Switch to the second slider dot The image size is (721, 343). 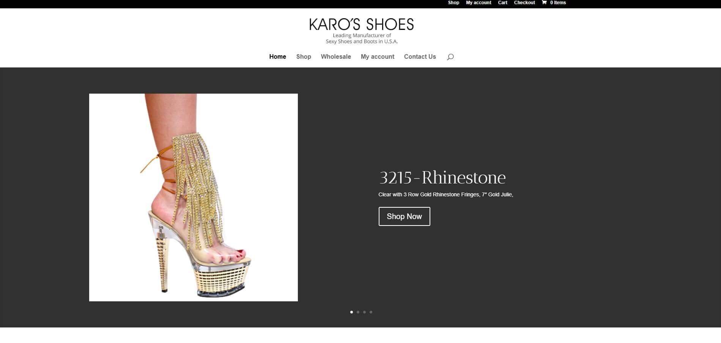[358, 312]
